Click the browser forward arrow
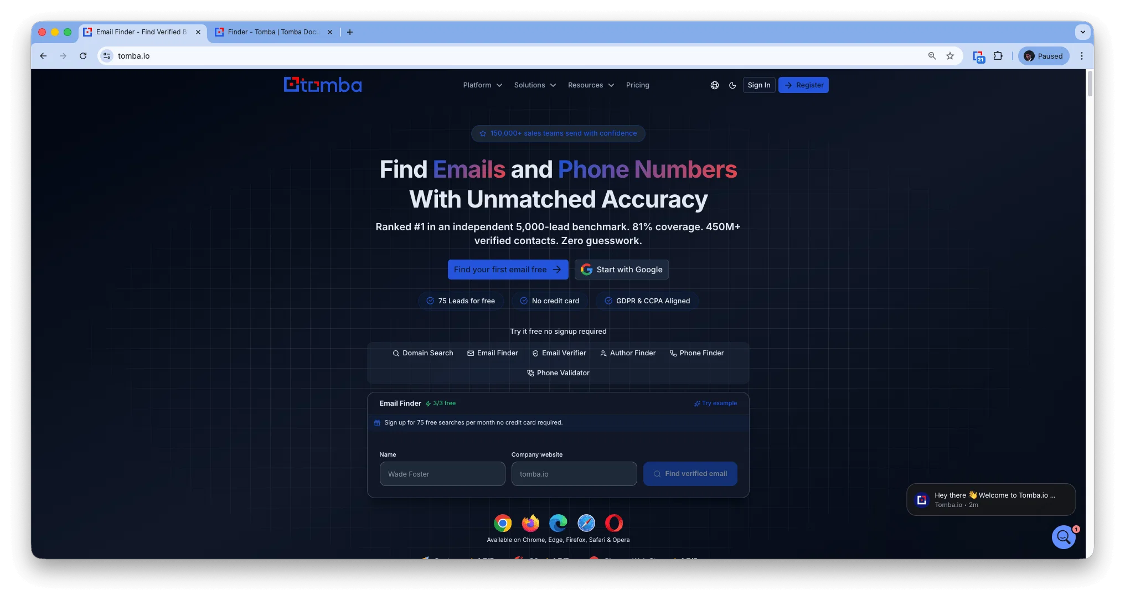 (63, 56)
